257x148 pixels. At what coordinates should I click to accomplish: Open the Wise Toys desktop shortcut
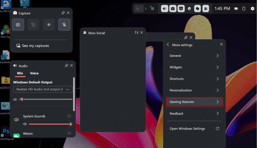click(5, 31)
